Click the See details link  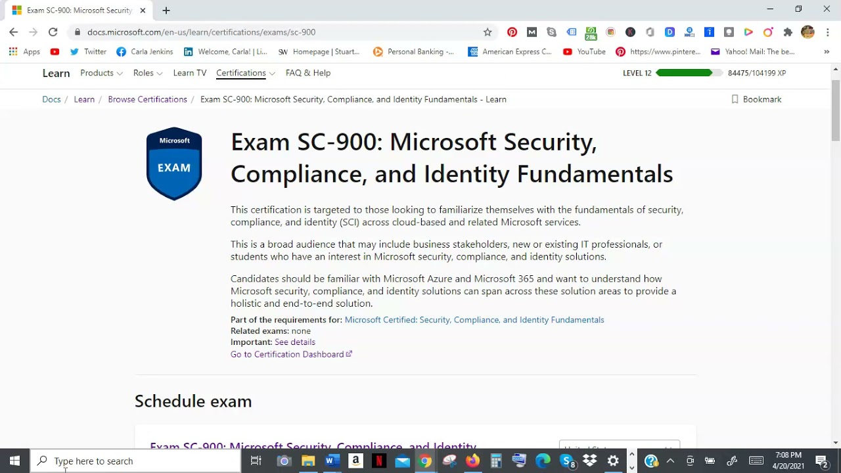pos(295,342)
